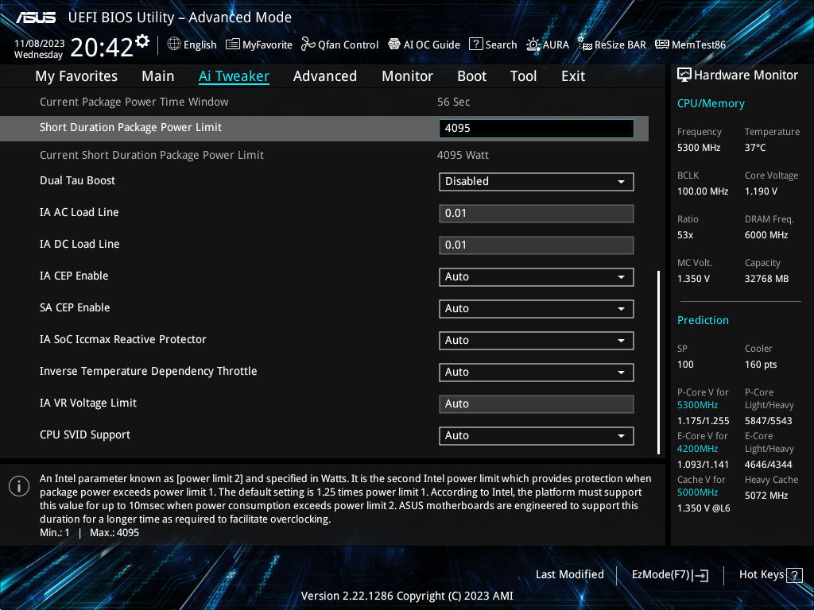Click the IA VR Voltage Limit field

[537, 404]
